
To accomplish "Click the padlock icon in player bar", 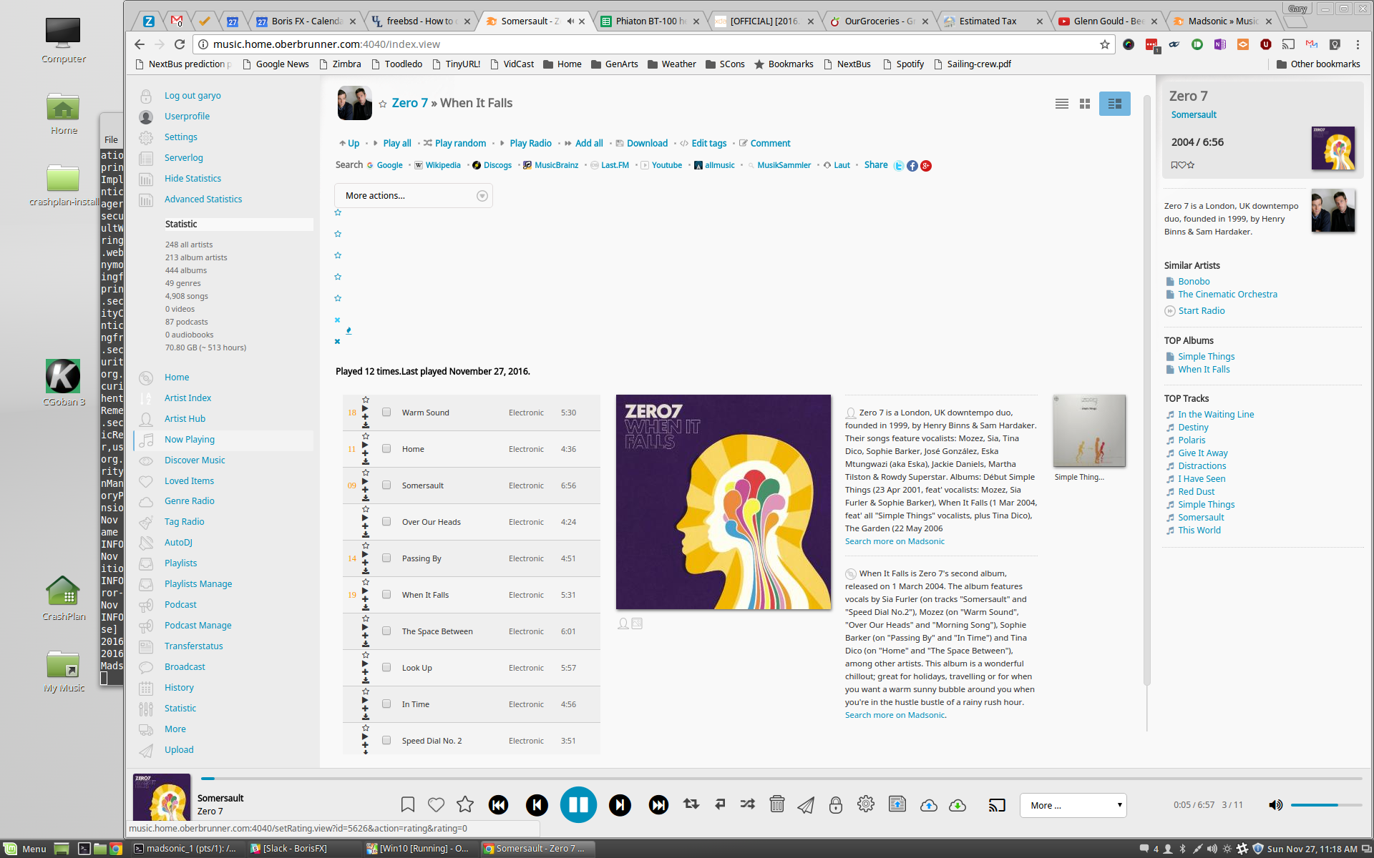I will (835, 805).
